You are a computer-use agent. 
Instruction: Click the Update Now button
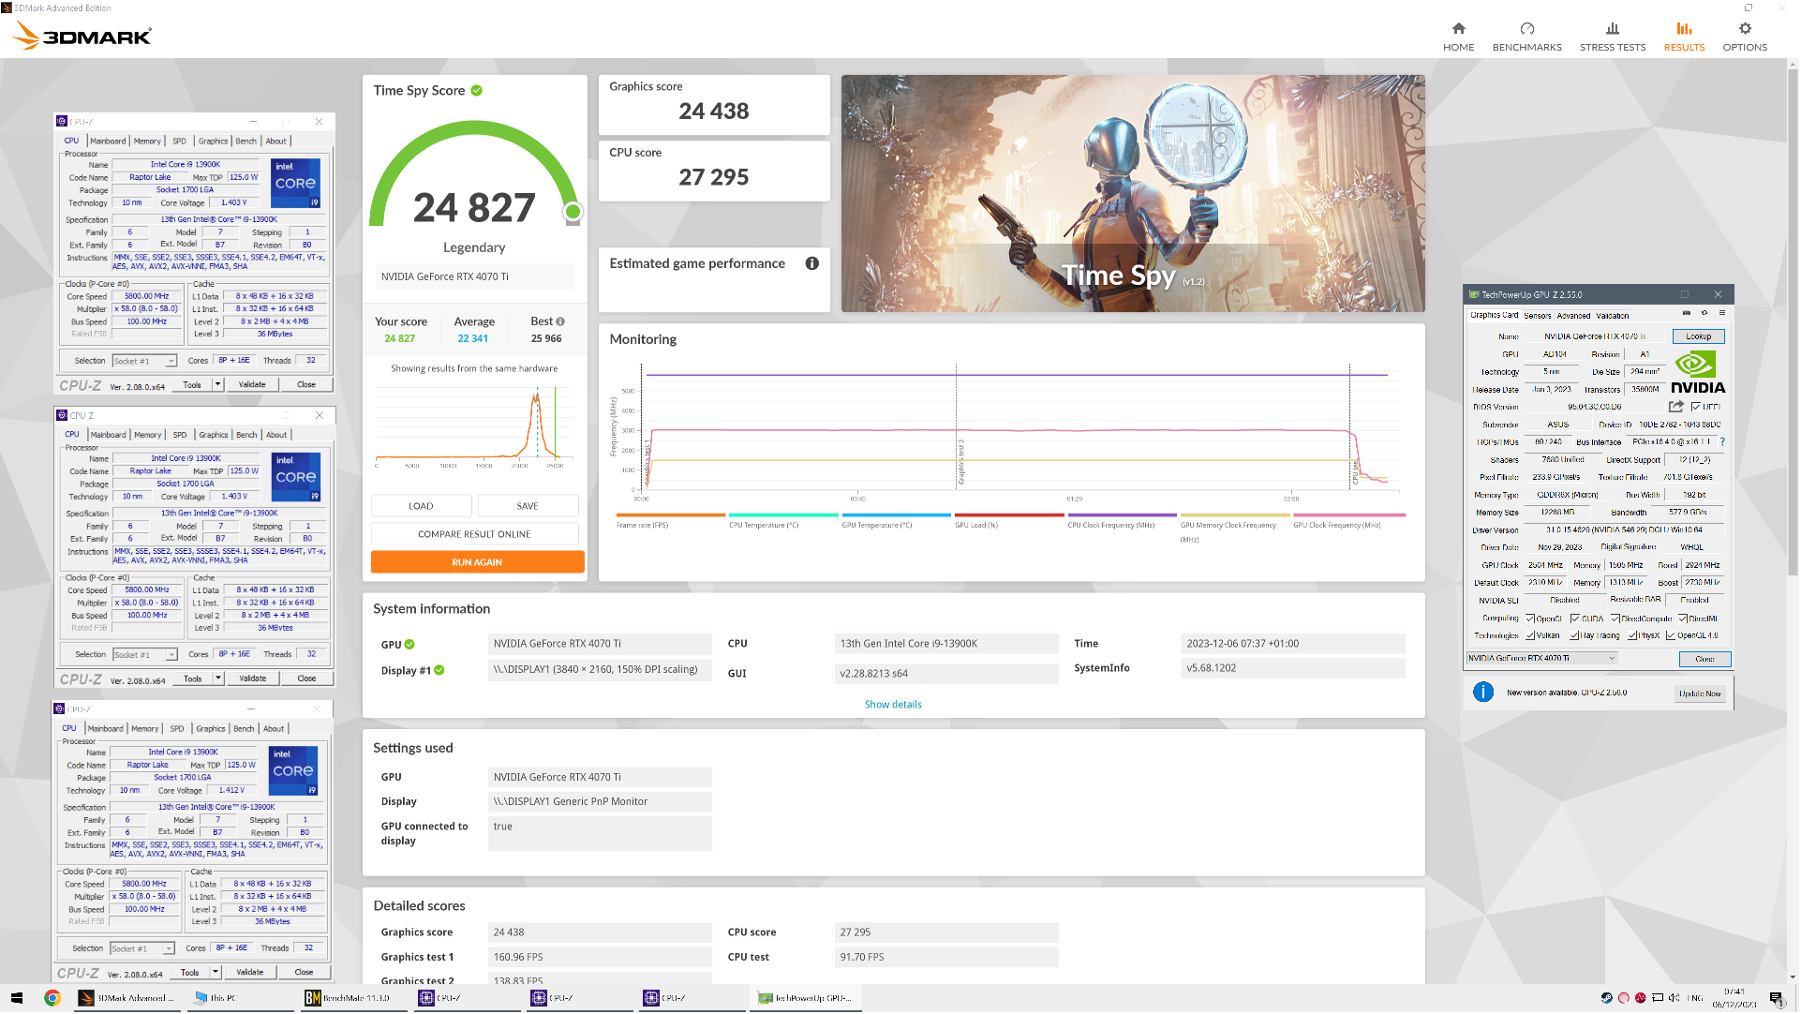[1701, 694]
